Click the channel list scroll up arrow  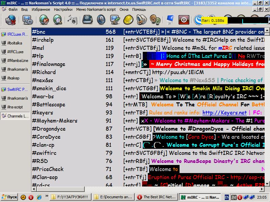[x=267, y=31]
